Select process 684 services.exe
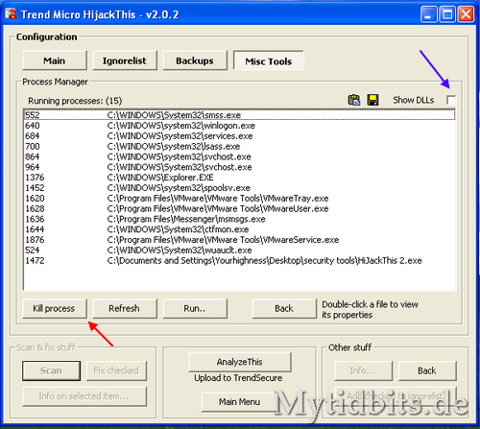This screenshot has height=429, width=480. pos(240,136)
